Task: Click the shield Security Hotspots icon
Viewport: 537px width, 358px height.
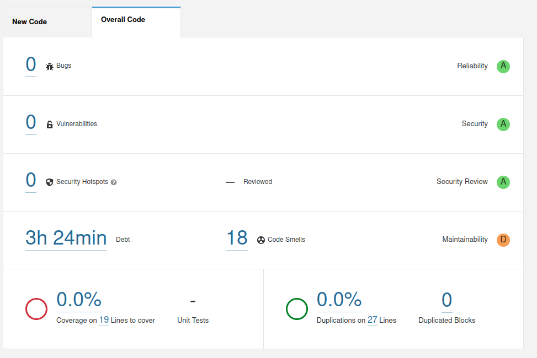Action: (x=50, y=182)
